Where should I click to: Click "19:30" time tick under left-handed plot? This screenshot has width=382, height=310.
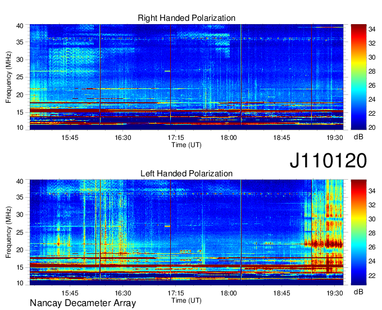[335, 293]
